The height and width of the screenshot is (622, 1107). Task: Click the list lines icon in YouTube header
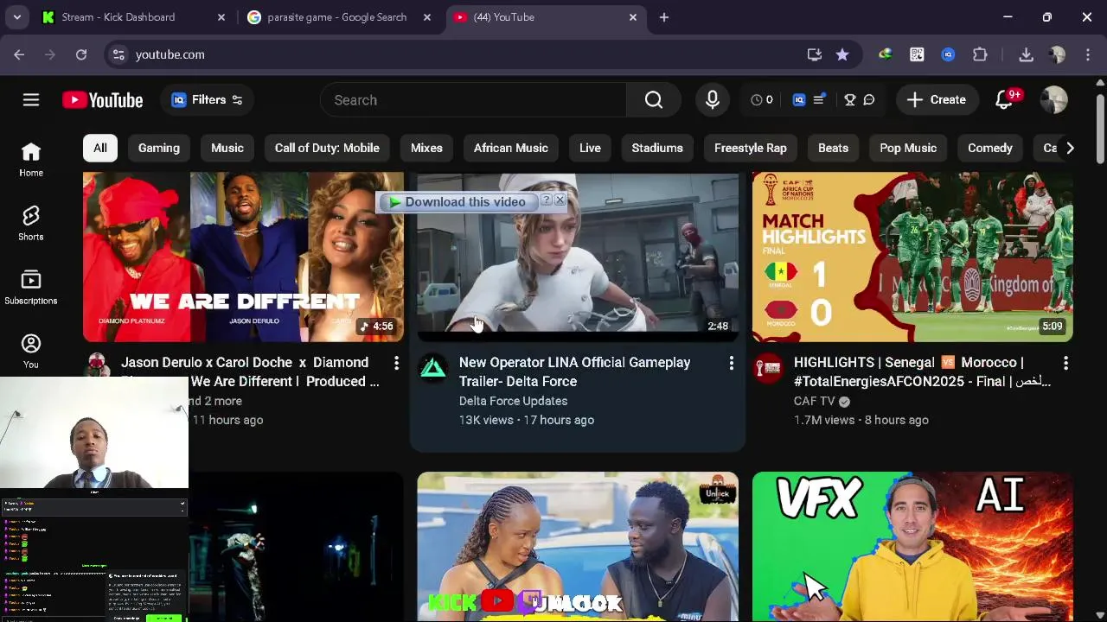[x=819, y=100]
